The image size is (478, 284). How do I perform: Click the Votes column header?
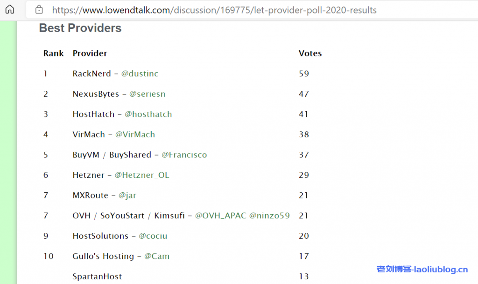310,54
